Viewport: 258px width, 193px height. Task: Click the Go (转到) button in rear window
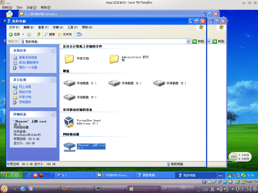tap(218, 42)
